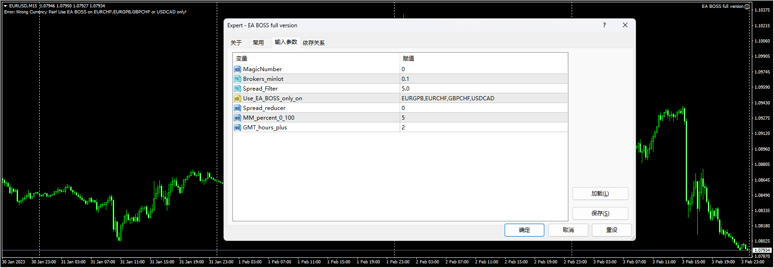Click the Wrong Currency Pair error text
The width and height of the screenshot is (774, 268).
tap(95, 12)
